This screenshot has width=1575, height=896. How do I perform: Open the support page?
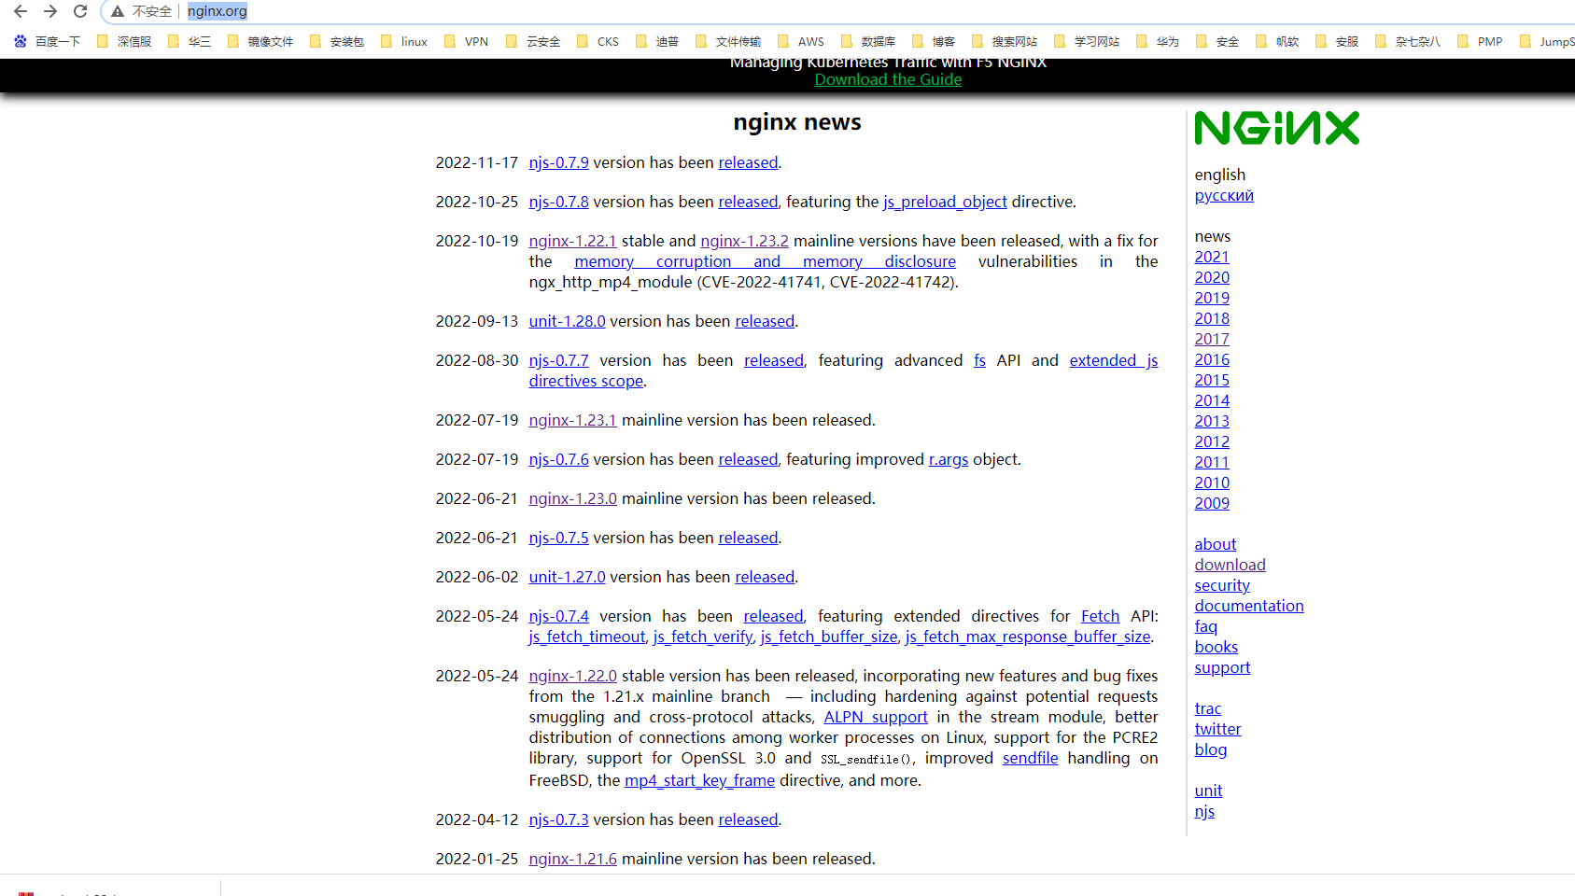1222,667
